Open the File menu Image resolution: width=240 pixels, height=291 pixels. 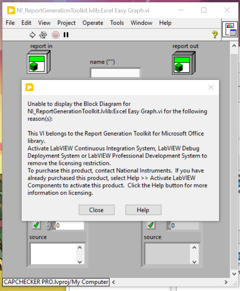click(10, 23)
